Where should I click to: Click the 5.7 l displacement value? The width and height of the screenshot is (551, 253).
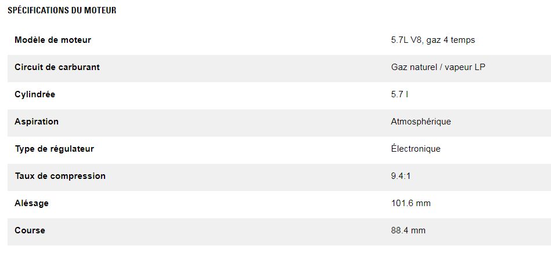[x=399, y=94]
